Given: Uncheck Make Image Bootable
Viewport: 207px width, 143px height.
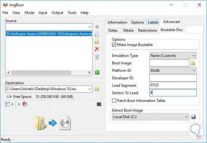Looking at the screenshot, I should [114, 45].
